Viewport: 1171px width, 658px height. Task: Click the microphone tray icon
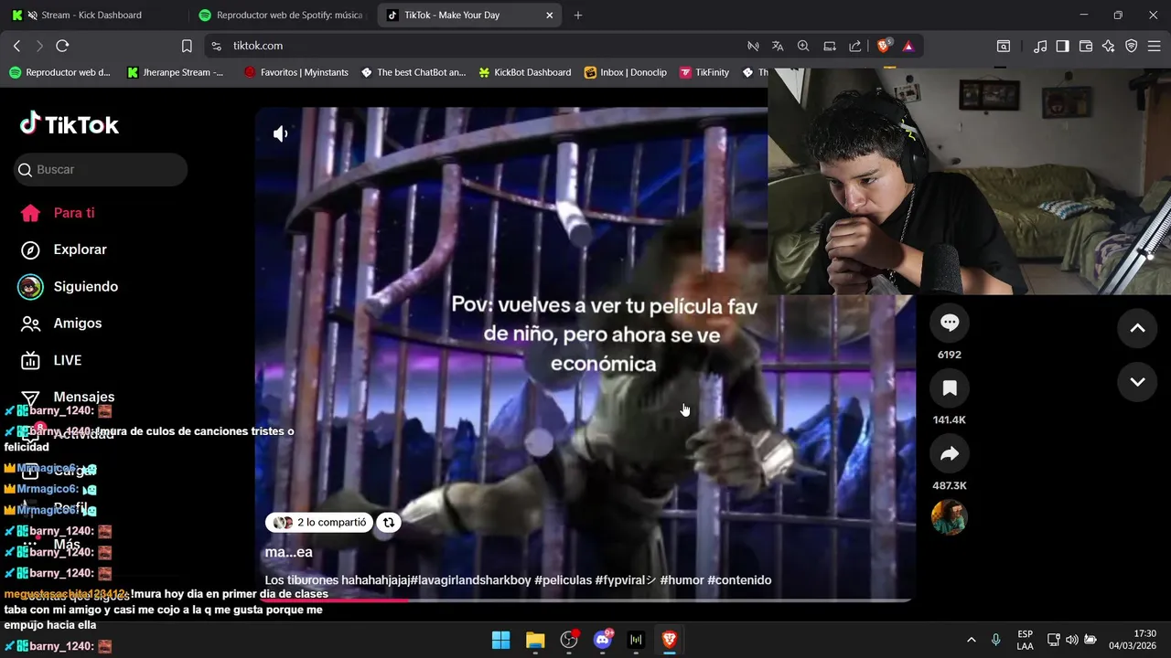click(x=996, y=640)
